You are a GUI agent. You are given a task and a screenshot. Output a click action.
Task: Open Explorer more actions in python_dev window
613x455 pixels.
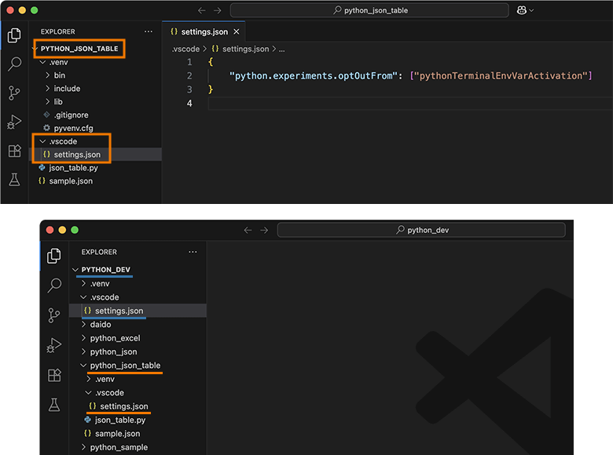pos(193,252)
